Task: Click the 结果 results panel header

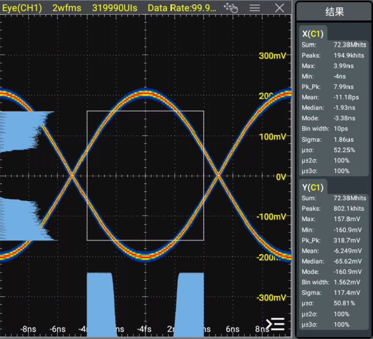Action: [x=334, y=11]
